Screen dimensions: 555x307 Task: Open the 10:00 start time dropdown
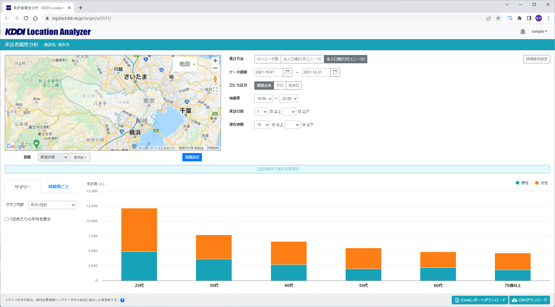[264, 99]
